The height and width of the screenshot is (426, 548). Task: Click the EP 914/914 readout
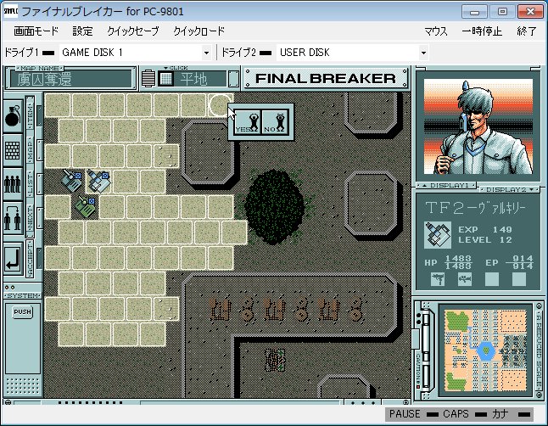pos(509,262)
